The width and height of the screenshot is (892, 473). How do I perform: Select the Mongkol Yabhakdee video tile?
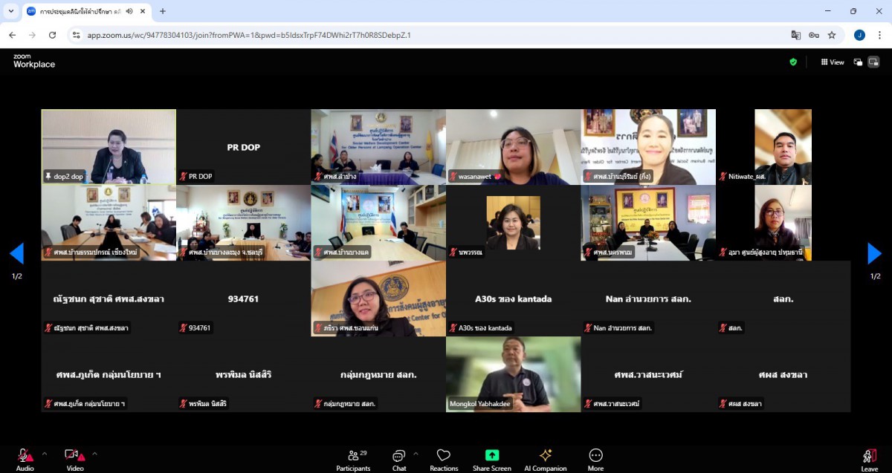(513, 374)
